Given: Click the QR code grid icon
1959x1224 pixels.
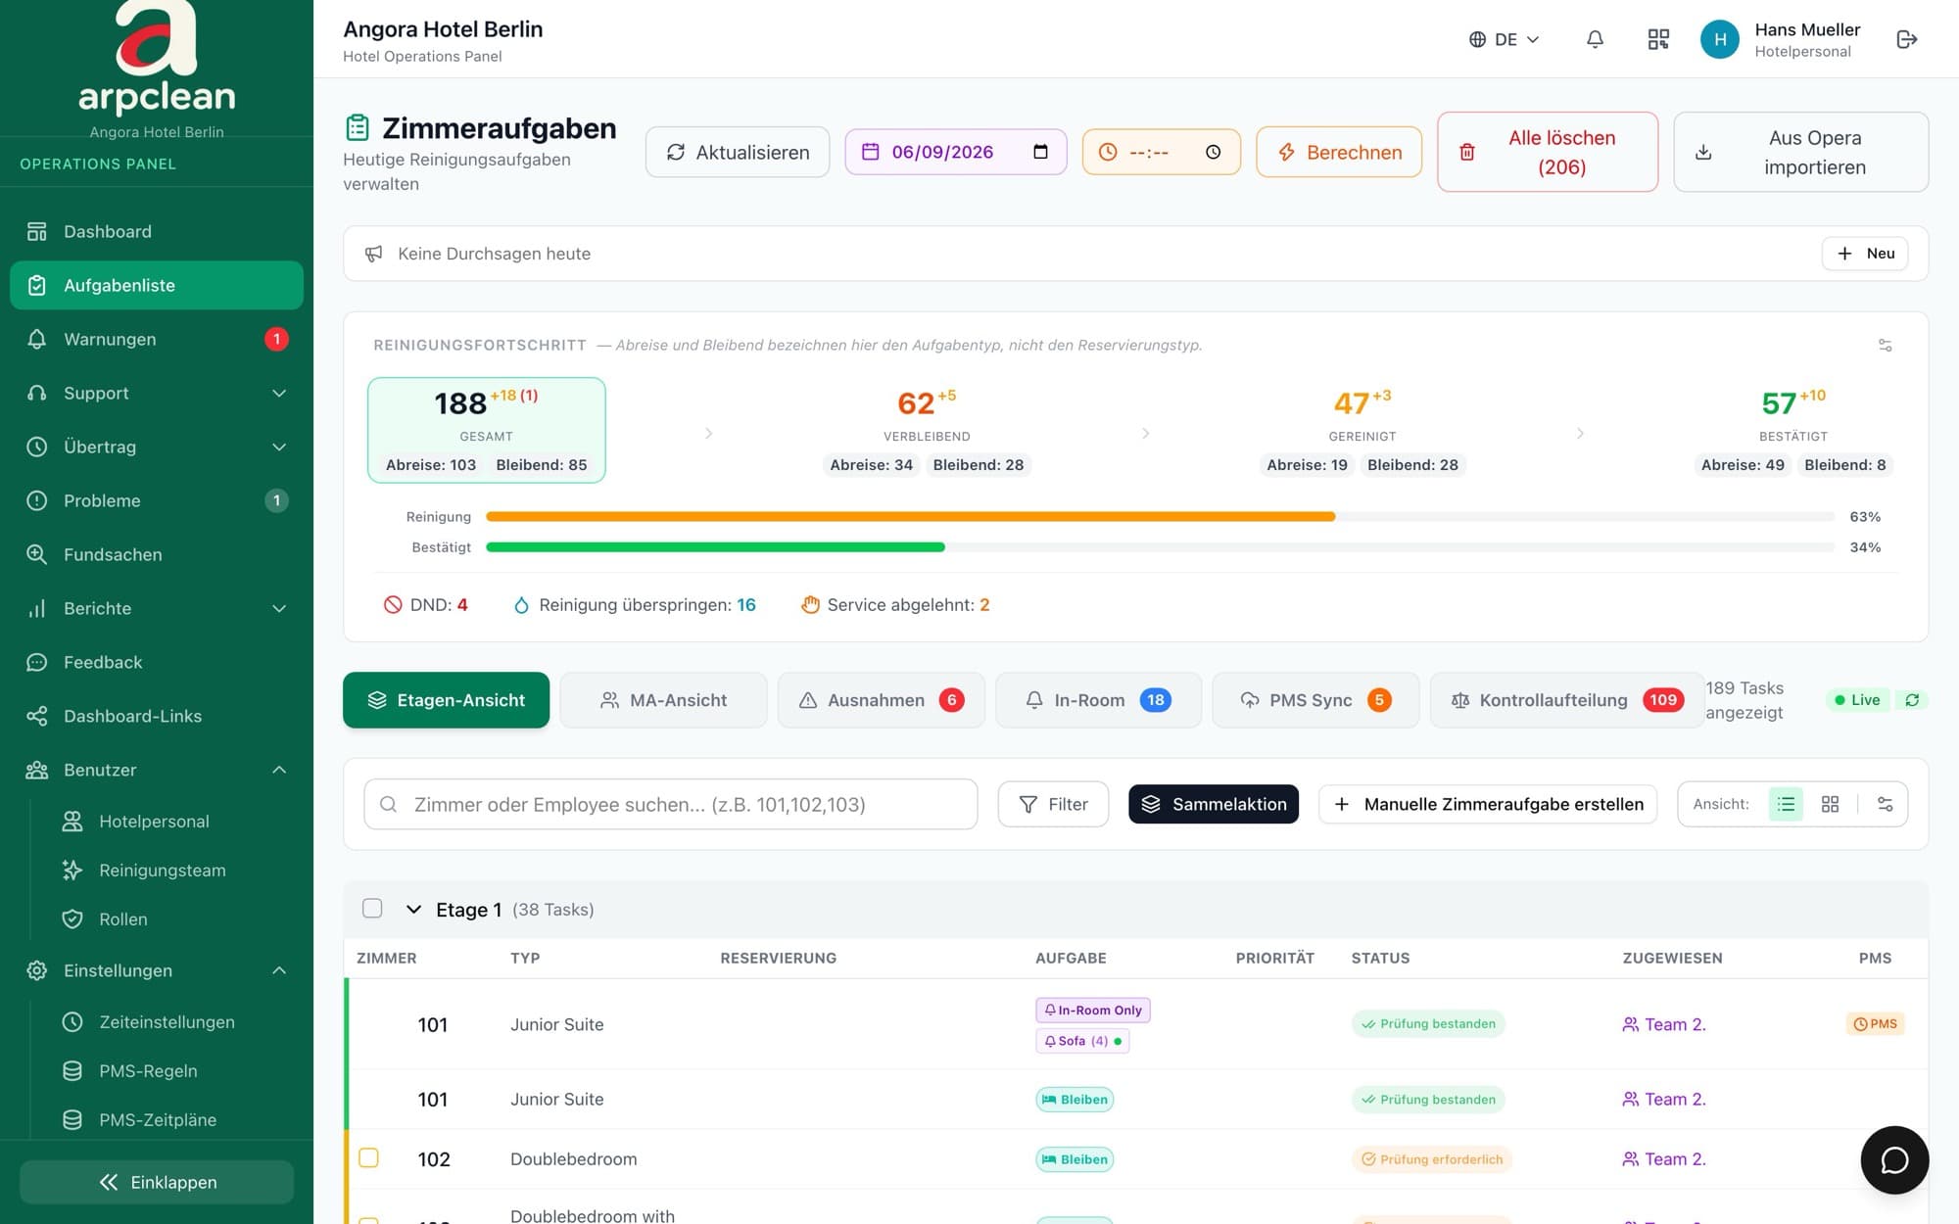Looking at the screenshot, I should [1658, 39].
